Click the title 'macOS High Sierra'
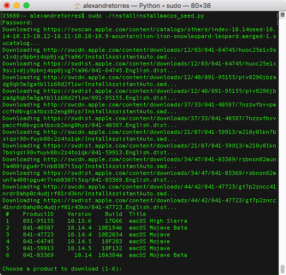 158,221
